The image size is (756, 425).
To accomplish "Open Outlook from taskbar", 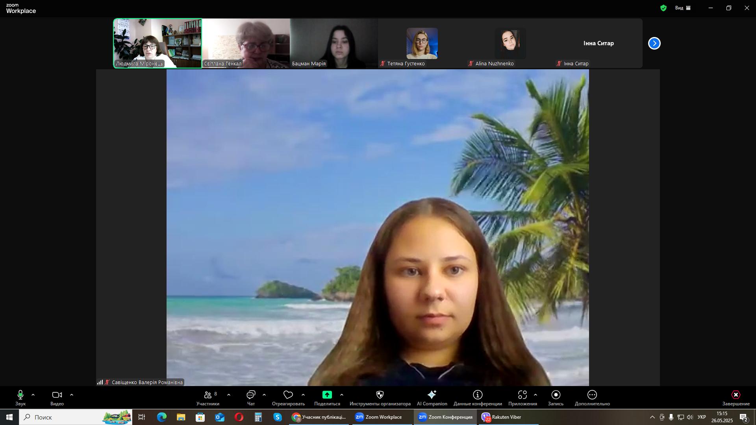I will tap(220, 417).
